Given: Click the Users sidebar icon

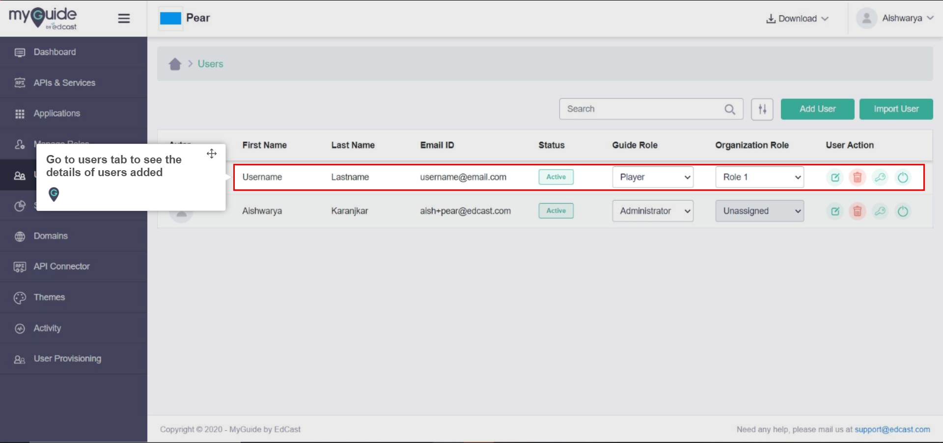Looking at the screenshot, I should tap(20, 176).
